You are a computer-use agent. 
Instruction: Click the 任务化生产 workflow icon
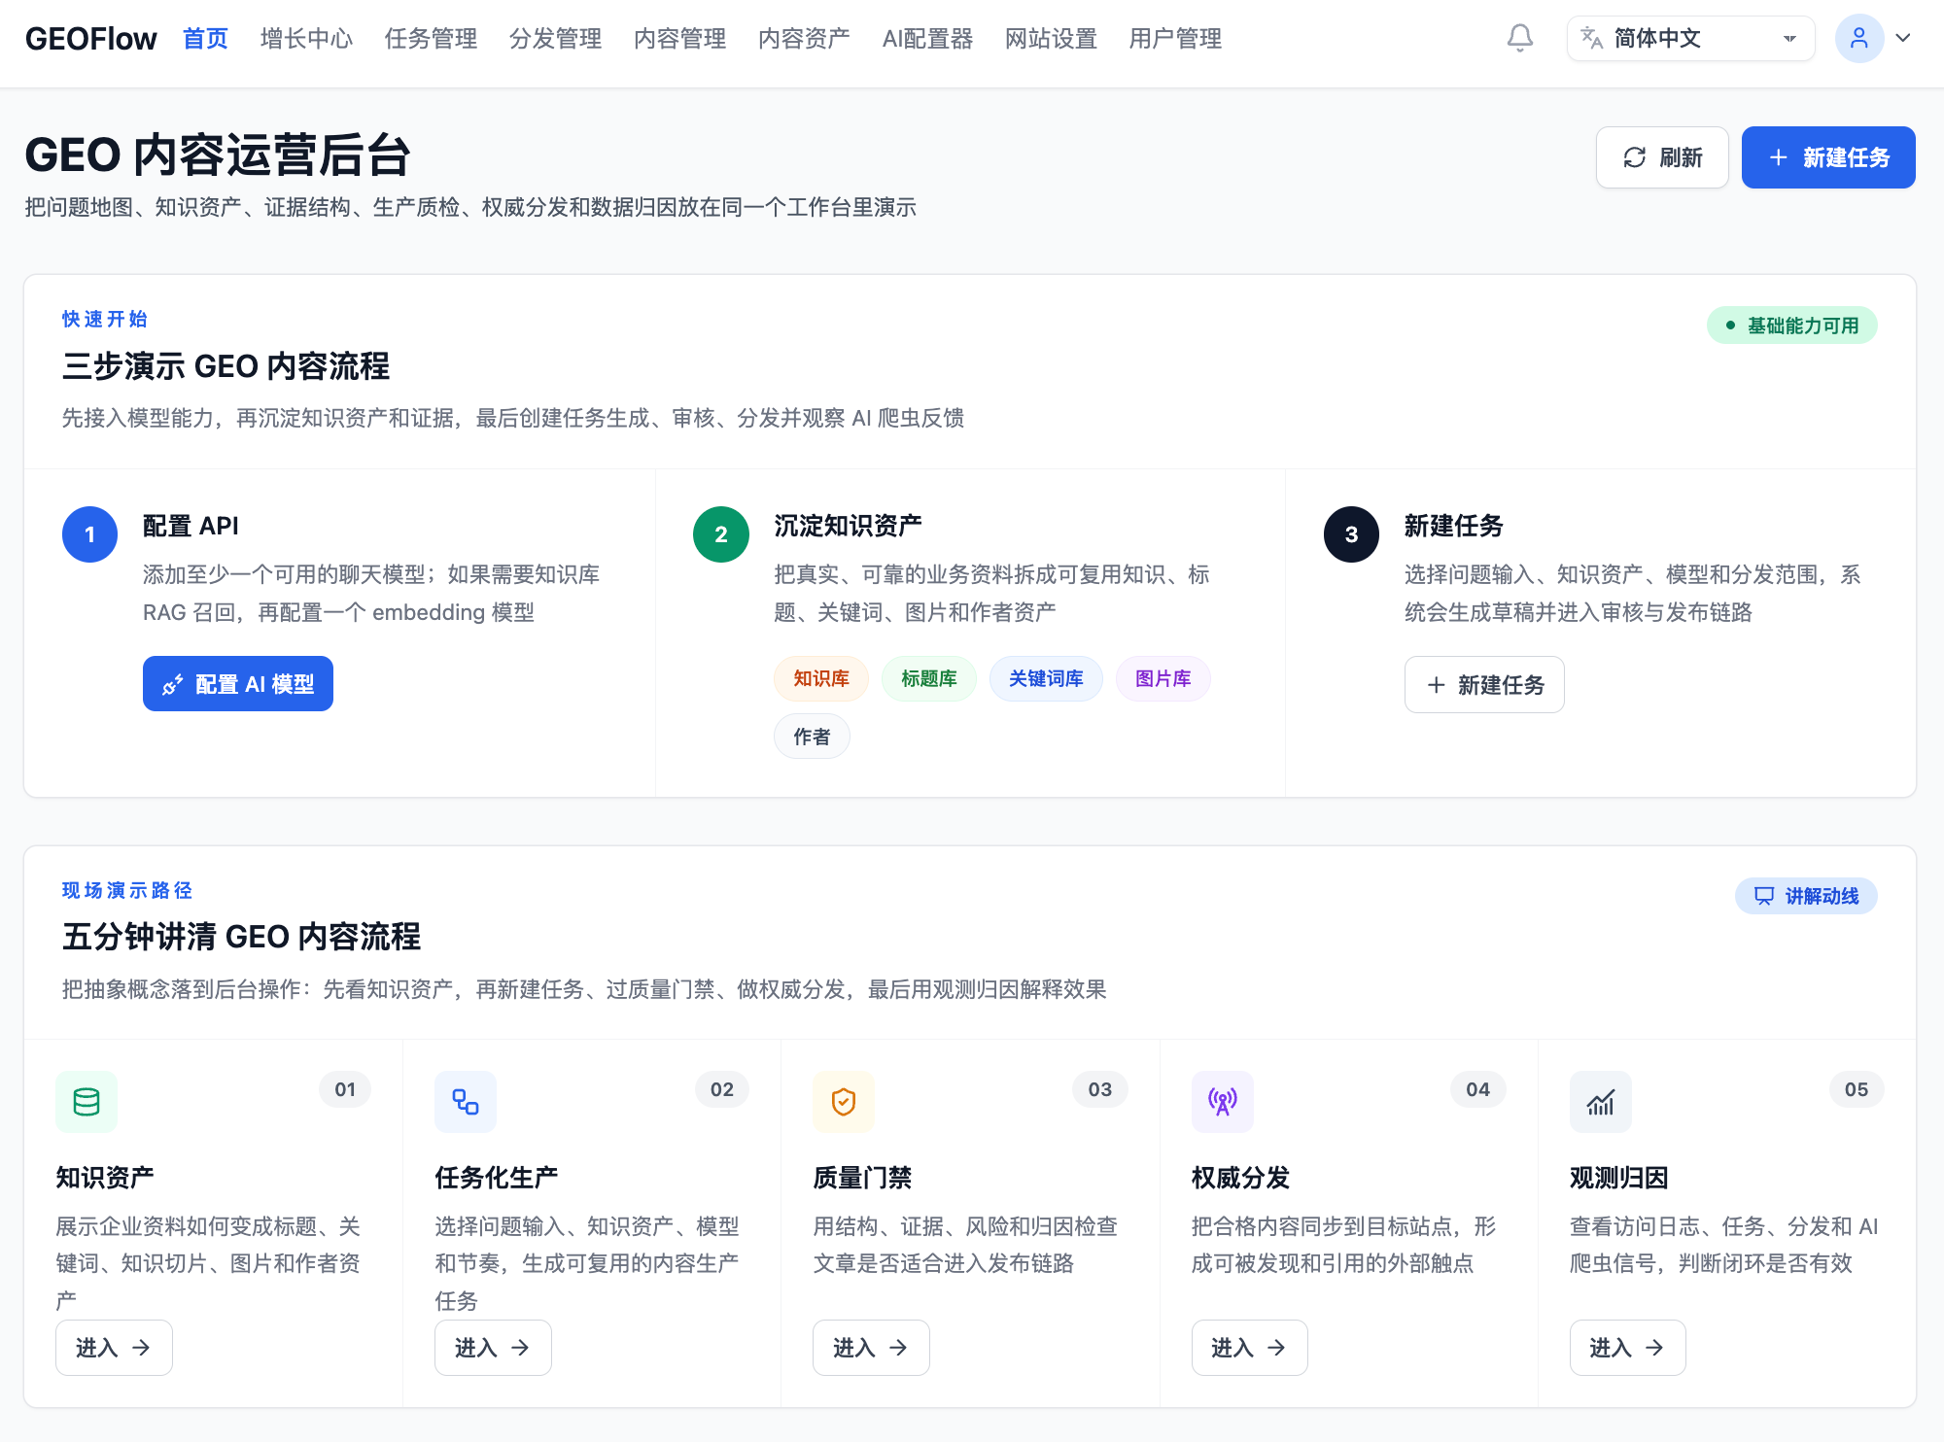click(x=466, y=1101)
